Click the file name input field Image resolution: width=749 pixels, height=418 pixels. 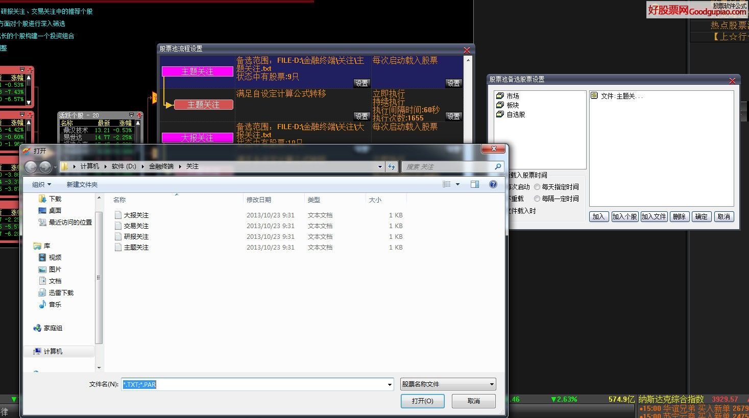click(x=254, y=384)
